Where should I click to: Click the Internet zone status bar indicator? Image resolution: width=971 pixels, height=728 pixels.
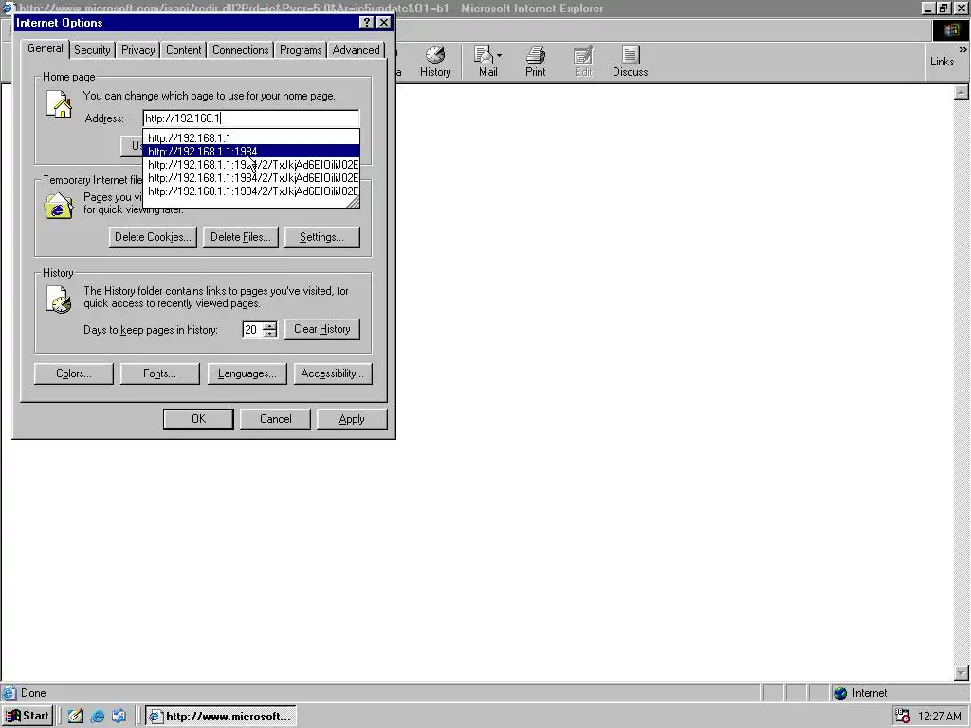(861, 693)
